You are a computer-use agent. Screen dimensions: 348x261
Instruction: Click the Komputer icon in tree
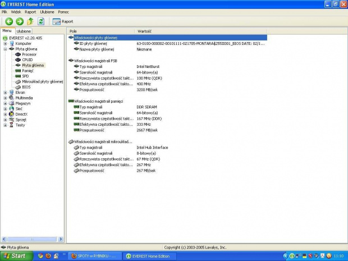click(12, 44)
